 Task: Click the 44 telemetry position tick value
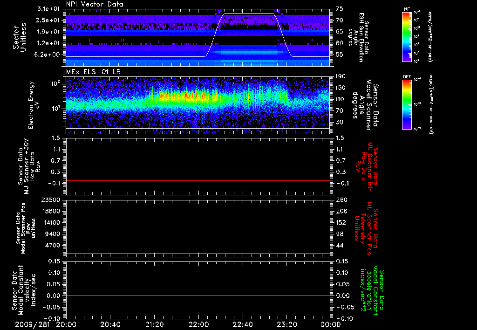(340, 245)
